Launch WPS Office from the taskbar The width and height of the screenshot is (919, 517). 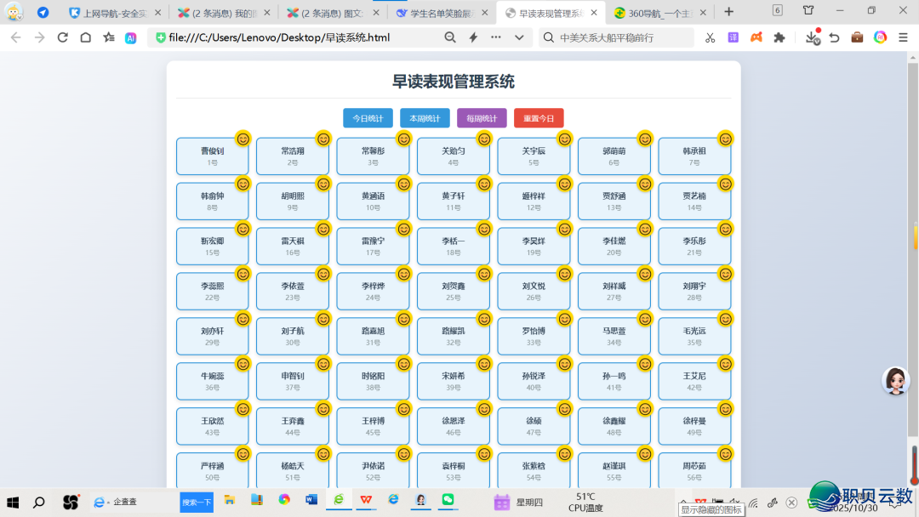pyautogui.click(x=366, y=501)
